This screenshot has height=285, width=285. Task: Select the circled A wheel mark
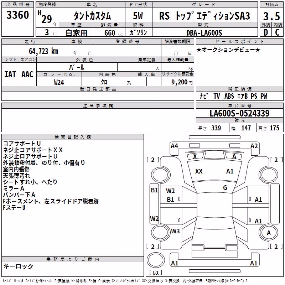269,233
